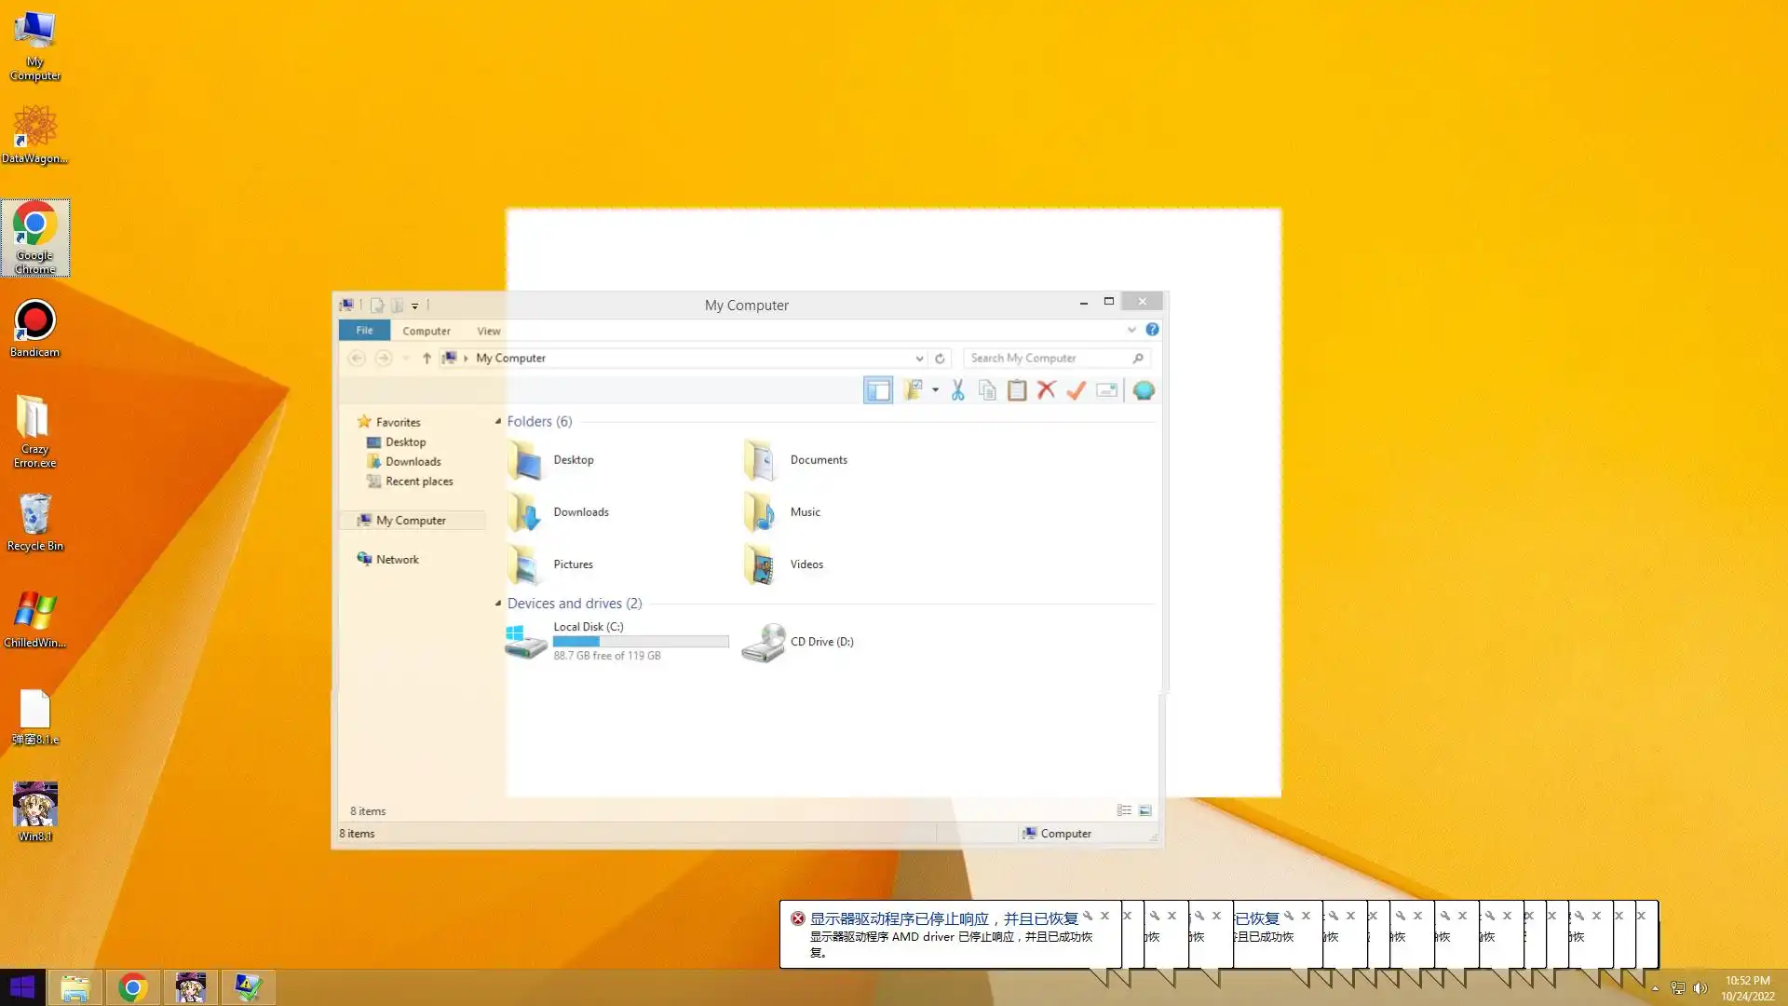Refresh the My Computer address bar
Viewport: 1788px width, 1006px height.
coord(940,358)
